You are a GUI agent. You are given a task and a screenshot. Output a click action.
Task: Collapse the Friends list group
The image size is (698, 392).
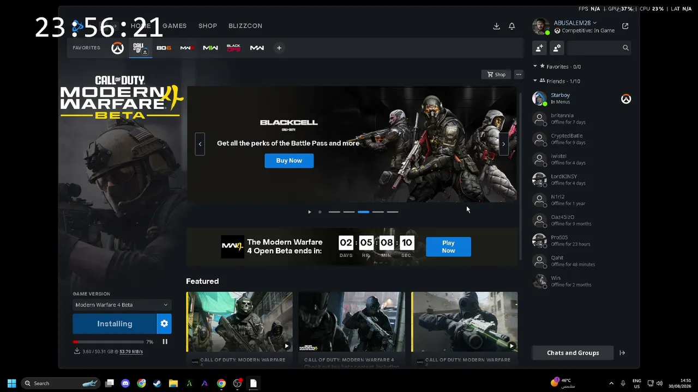click(x=535, y=81)
